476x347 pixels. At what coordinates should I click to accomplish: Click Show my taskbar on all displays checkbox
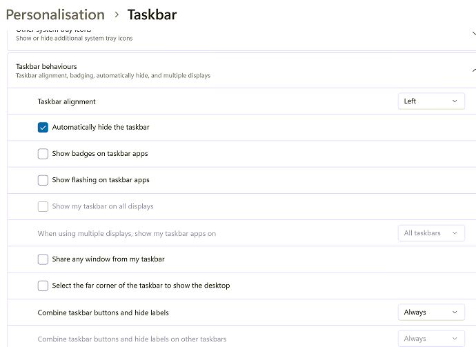coord(43,206)
